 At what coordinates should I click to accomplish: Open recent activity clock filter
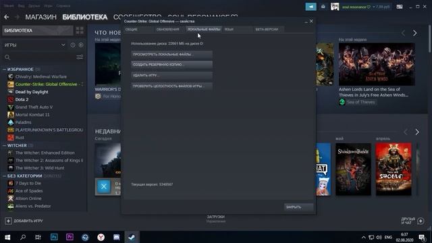(73, 45)
